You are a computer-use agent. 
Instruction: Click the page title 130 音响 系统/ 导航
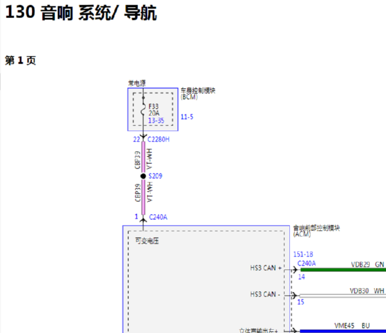[81, 12]
